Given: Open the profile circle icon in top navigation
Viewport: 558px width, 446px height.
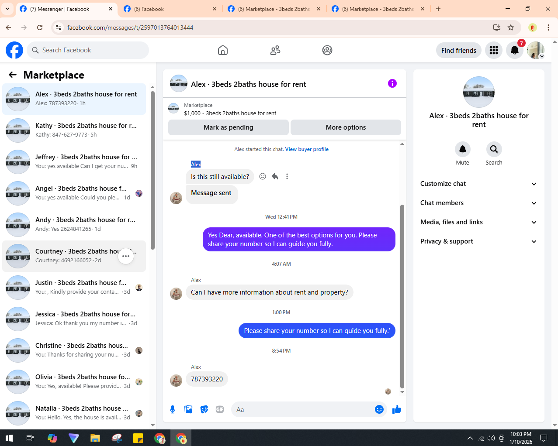Looking at the screenshot, I should point(327,50).
